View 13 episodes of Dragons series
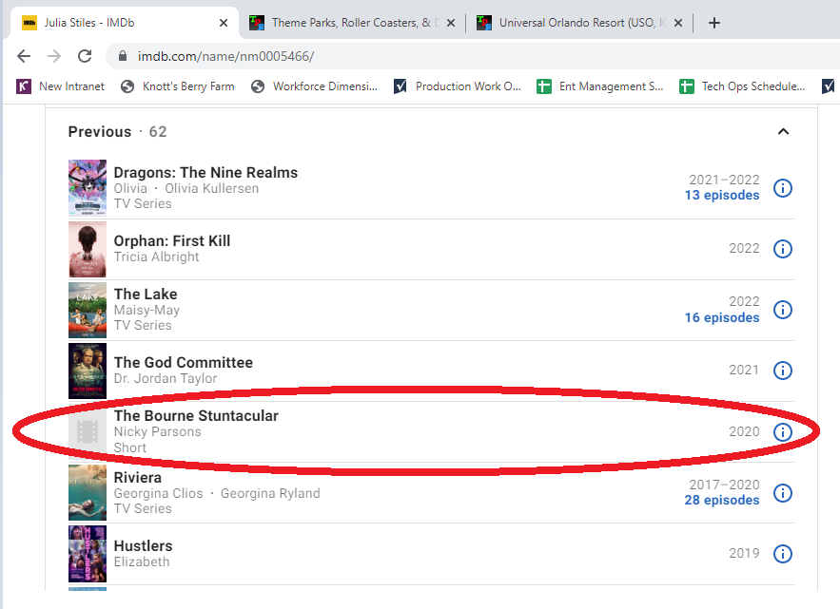The width and height of the screenshot is (840, 609). click(722, 196)
